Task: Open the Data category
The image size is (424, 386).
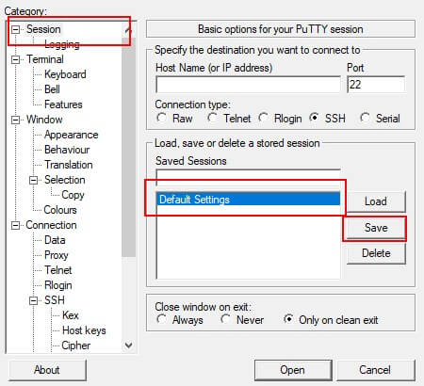Action: tap(55, 240)
